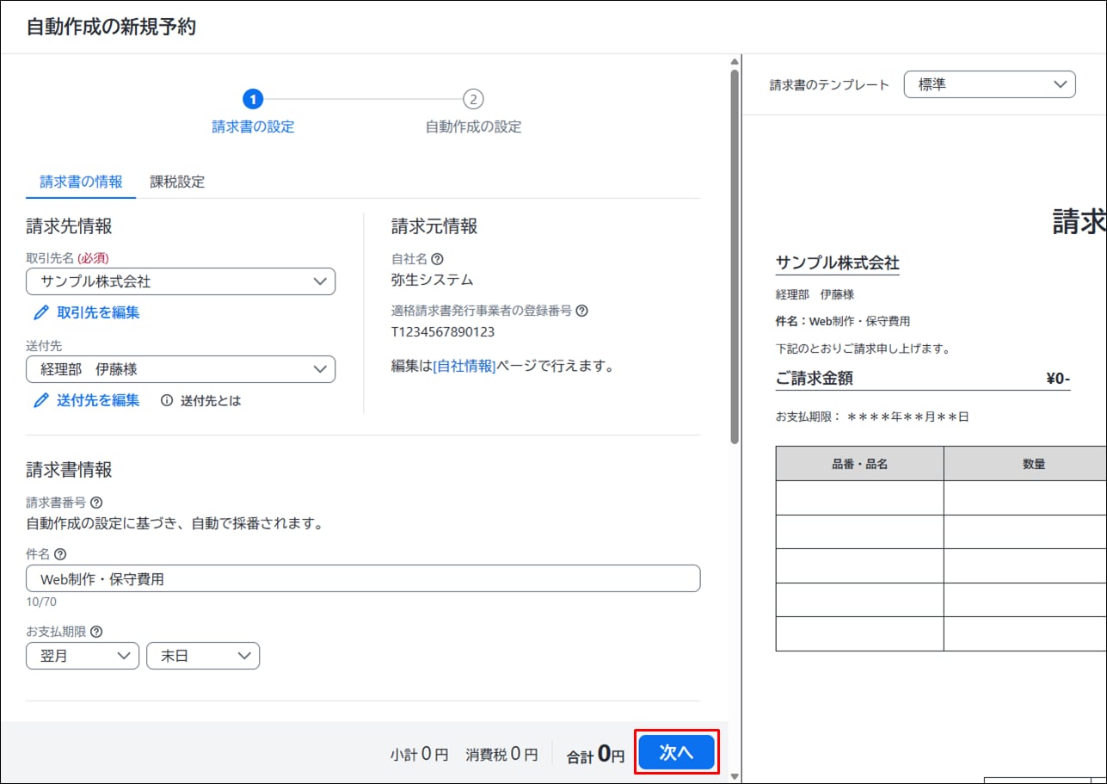Click the form's vertical scrollbar thumb
Screen dimensions: 1107x784
(734, 258)
